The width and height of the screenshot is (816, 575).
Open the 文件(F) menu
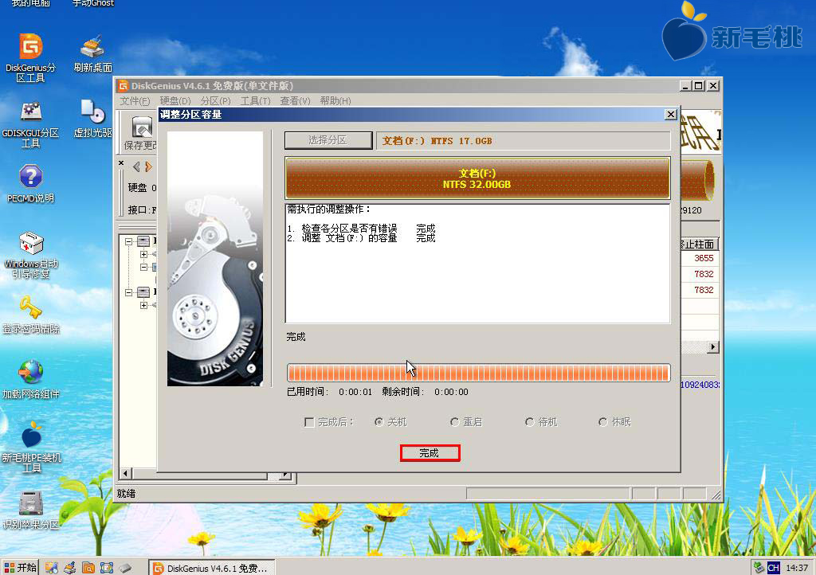(x=135, y=101)
